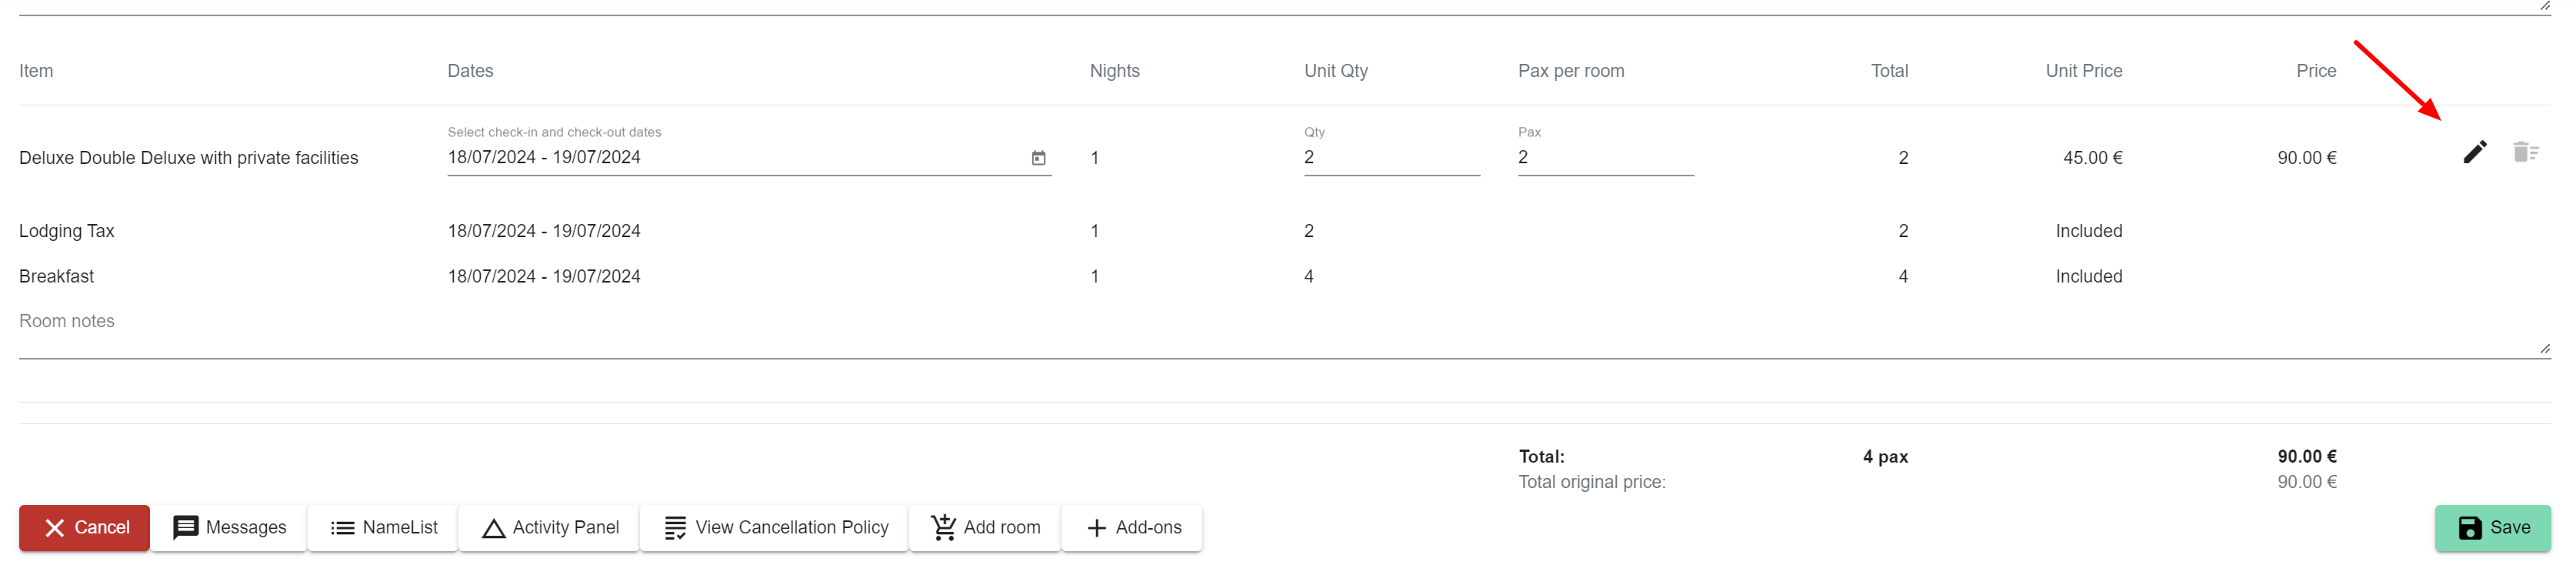Screen dimensions: 2576x565
Task: Click the pencil edit icon for Deluxe Double
Action: pyautogui.click(x=2474, y=152)
